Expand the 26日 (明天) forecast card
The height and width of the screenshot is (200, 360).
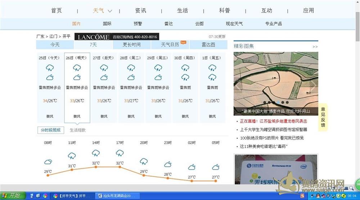77,88
